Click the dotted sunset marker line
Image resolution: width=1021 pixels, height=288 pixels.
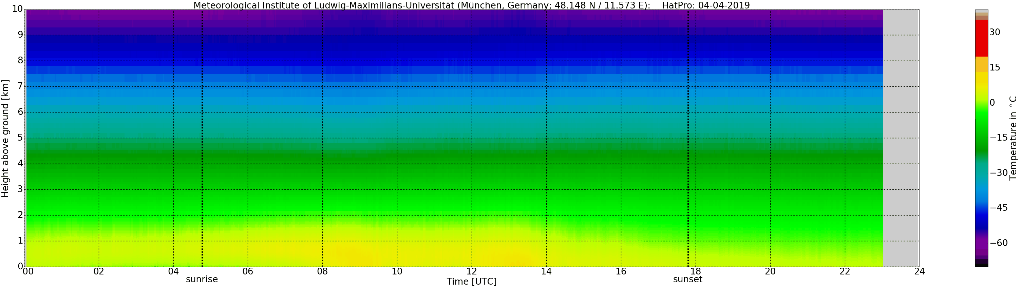click(x=688, y=138)
